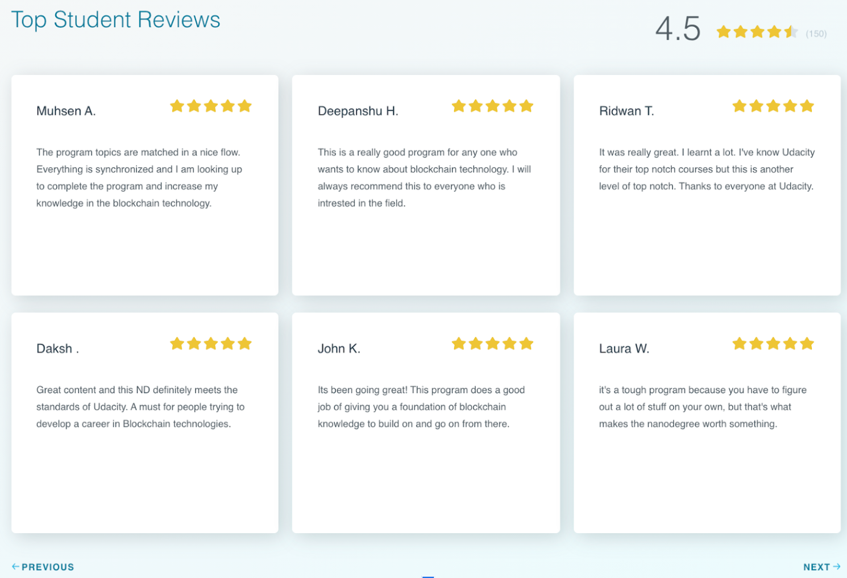Click Daksh's review text about Great content
This screenshot has height=578, width=847.
pos(140,406)
